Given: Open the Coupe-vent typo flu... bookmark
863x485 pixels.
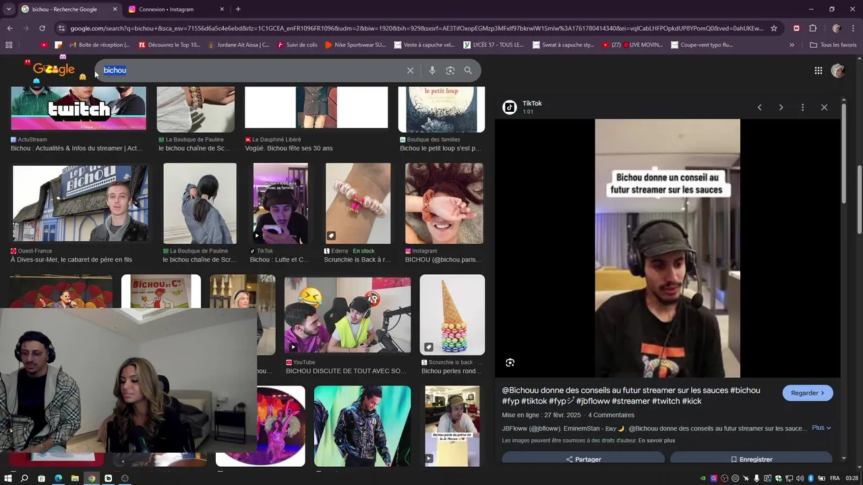Looking at the screenshot, I should pyautogui.click(x=702, y=45).
